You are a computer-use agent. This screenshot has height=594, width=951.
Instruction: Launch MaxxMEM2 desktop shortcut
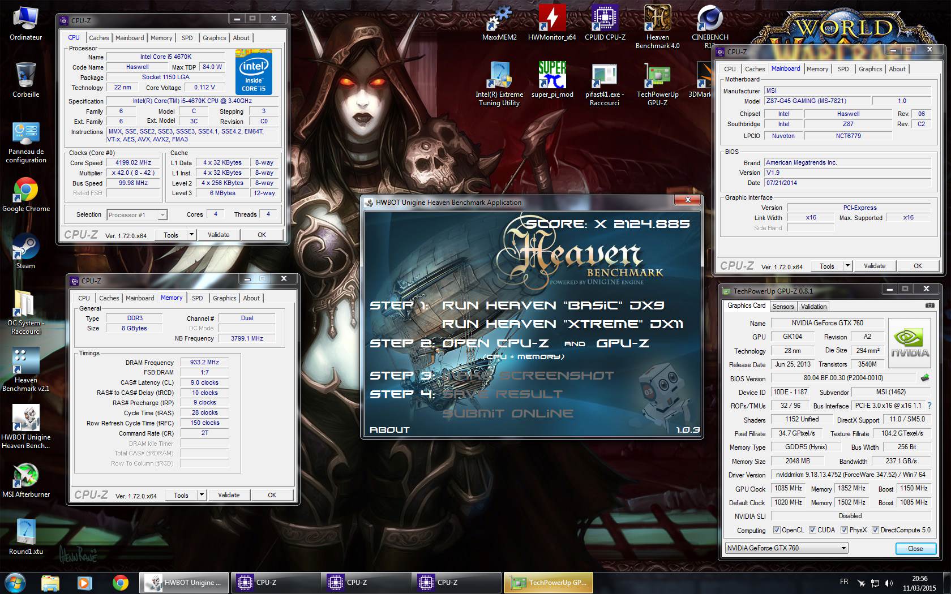(499, 23)
